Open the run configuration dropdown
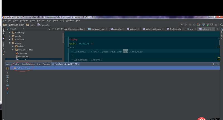 coord(182,25)
